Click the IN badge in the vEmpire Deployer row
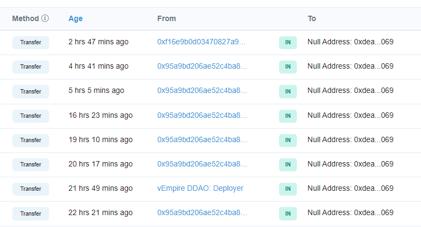421x227 pixels. pyautogui.click(x=288, y=189)
